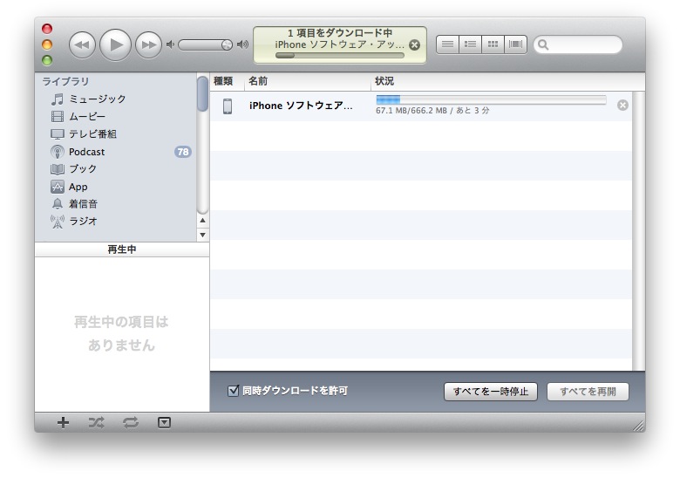Toggle the artwork viewer panel button
This screenshot has width=680, height=485.
164,423
